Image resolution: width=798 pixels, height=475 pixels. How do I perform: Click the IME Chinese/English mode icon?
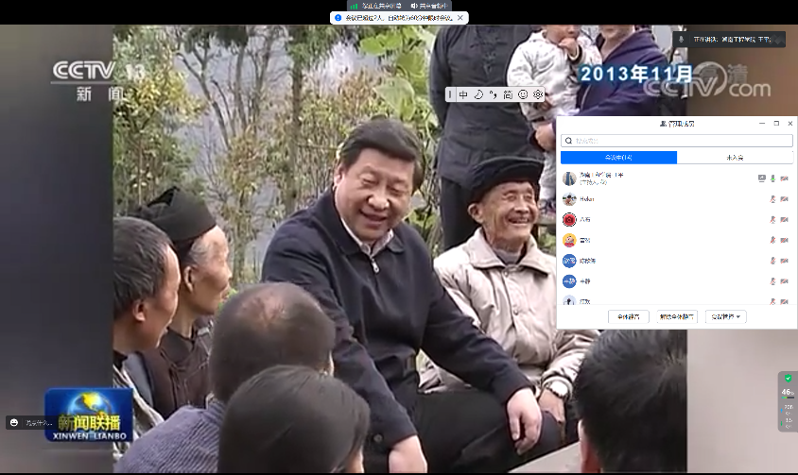[463, 94]
